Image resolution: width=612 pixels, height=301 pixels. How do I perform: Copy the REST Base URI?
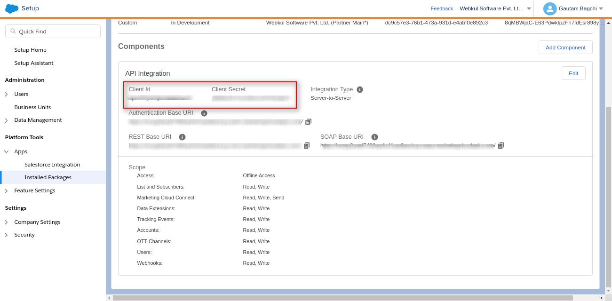point(307,146)
